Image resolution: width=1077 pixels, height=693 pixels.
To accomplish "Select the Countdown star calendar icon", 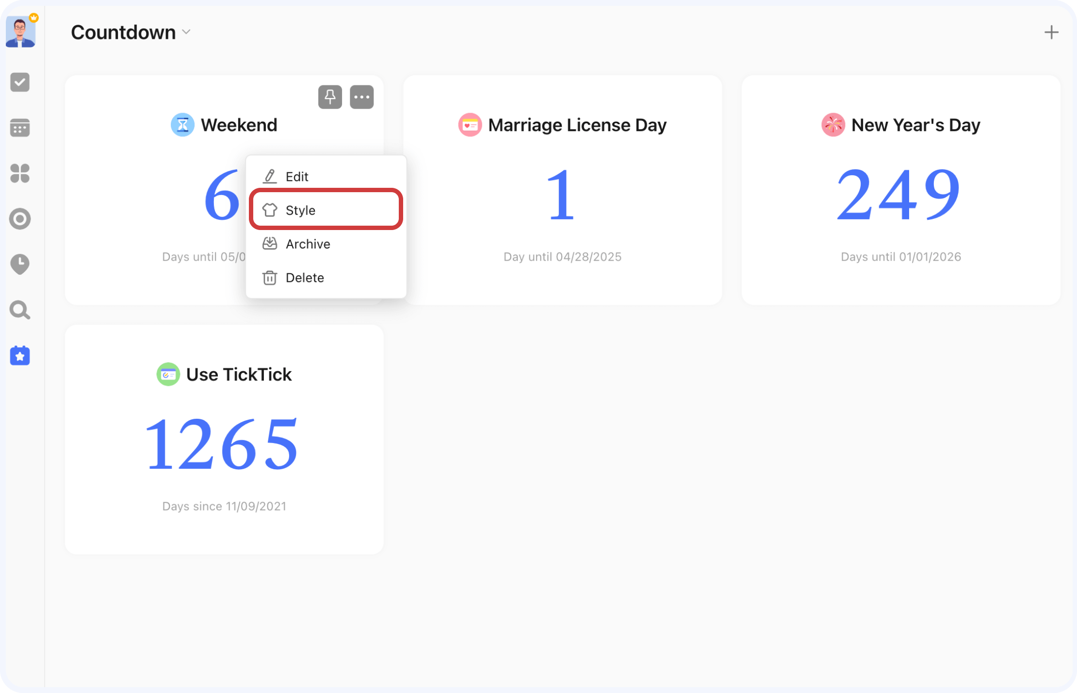I will click(20, 356).
